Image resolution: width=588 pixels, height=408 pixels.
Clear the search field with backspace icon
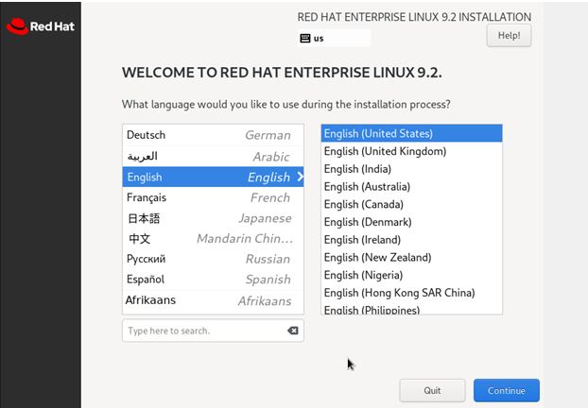[x=293, y=331]
